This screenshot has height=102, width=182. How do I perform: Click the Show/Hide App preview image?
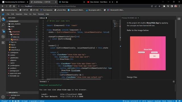pyautogui.click(x=148, y=53)
